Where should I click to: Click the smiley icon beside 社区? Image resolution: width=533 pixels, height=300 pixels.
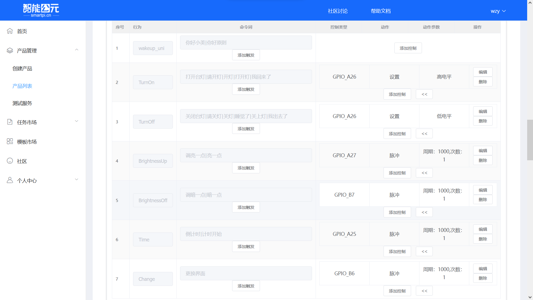[10, 161]
